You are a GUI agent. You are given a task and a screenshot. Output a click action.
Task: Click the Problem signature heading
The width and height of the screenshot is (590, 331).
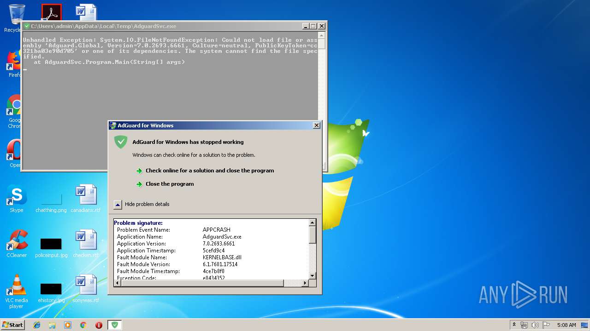pos(138,223)
